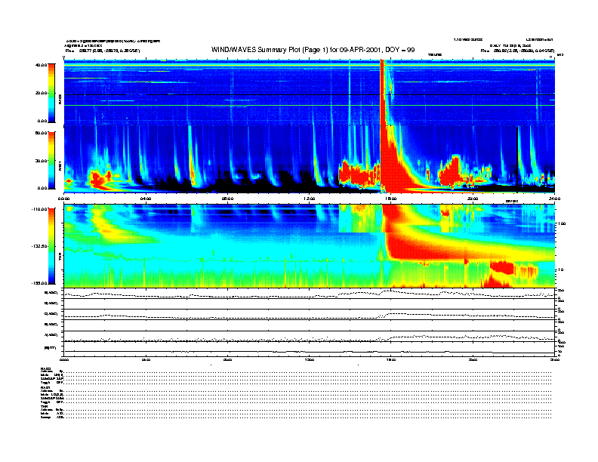The height and width of the screenshot is (462, 598).
Task: Click the WIND/WAVES Summary Plot title
Action: (313, 50)
